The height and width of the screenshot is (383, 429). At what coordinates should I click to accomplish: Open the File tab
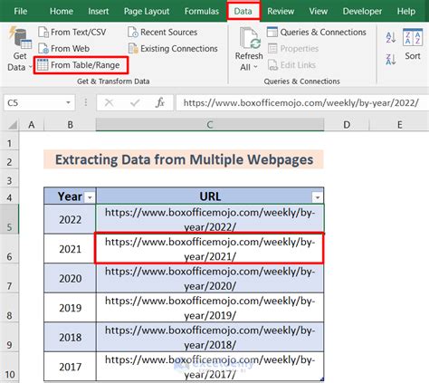click(x=21, y=11)
